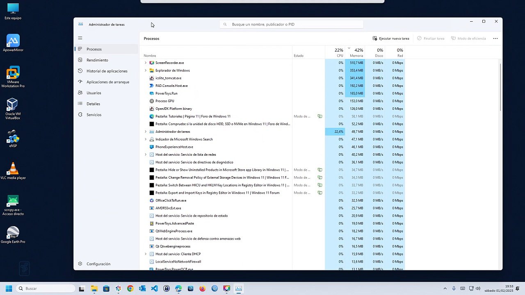Launch Google Chrome from the taskbar
This screenshot has height=295, width=525.
pos(130,288)
